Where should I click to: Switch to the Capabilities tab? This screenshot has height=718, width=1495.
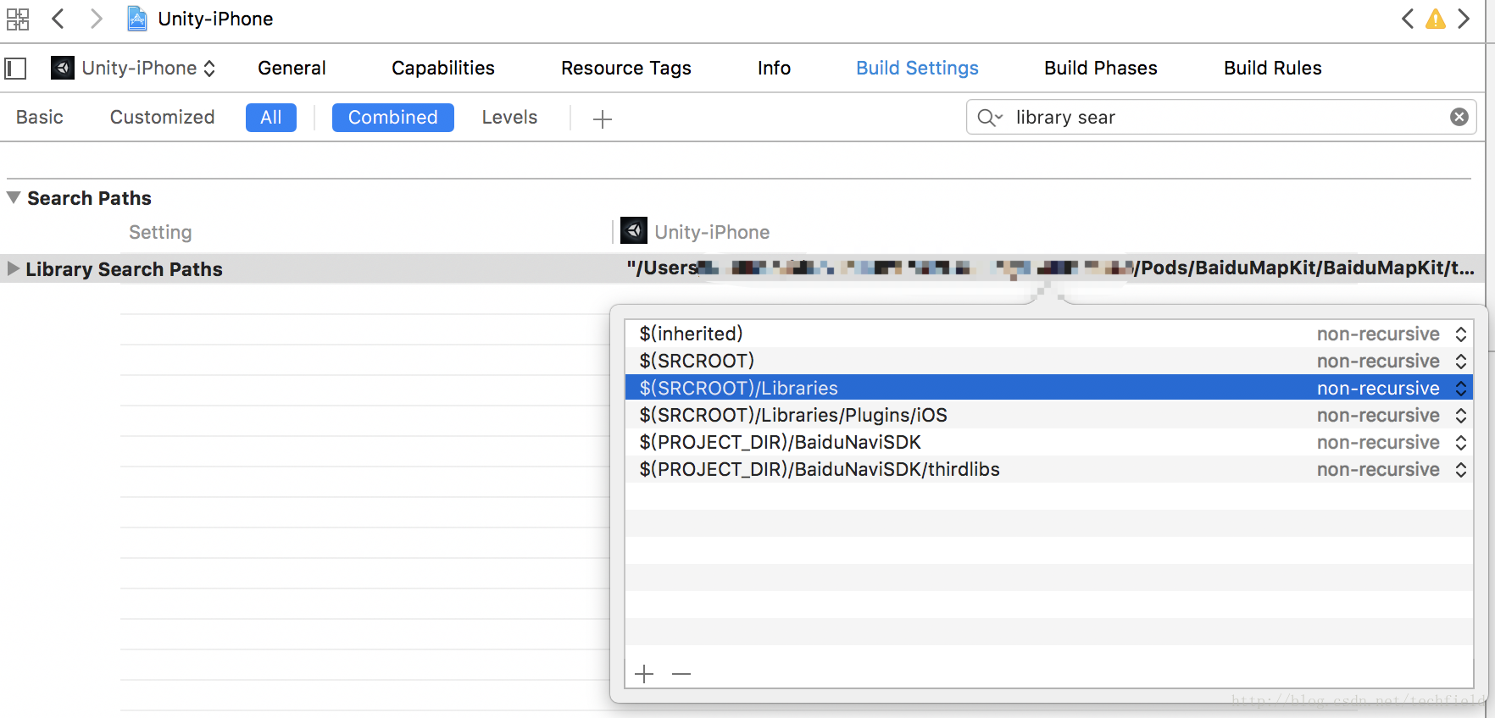442,68
